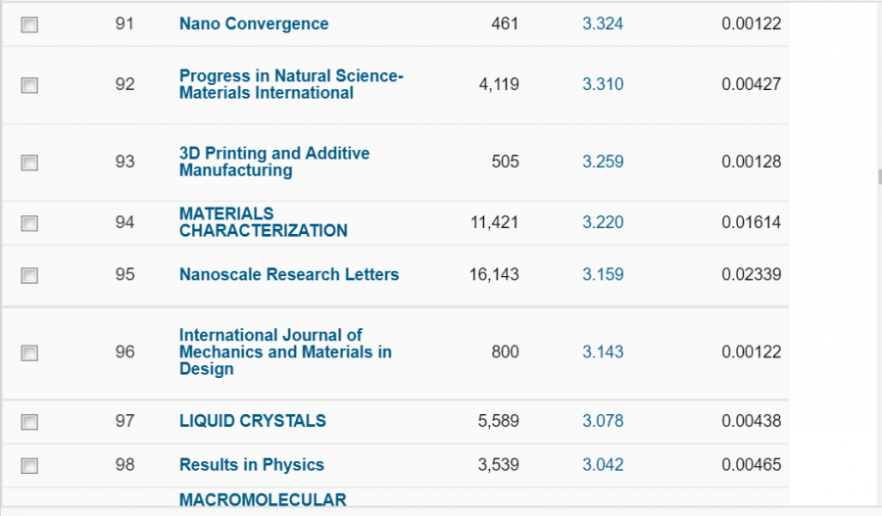The width and height of the screenshot is (882, 516).
Task: Click impact factor 3.324 link
Action: coord(603,23)
